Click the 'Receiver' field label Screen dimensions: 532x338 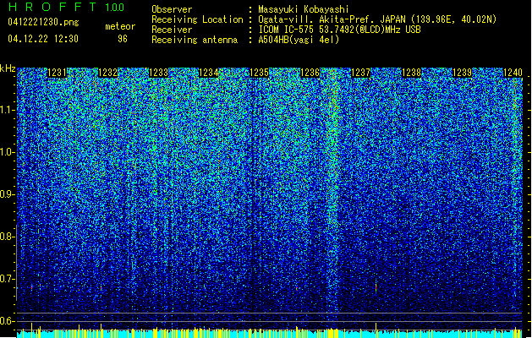tap(172, 30)
